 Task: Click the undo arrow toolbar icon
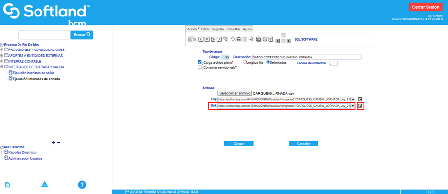point(233,39)
